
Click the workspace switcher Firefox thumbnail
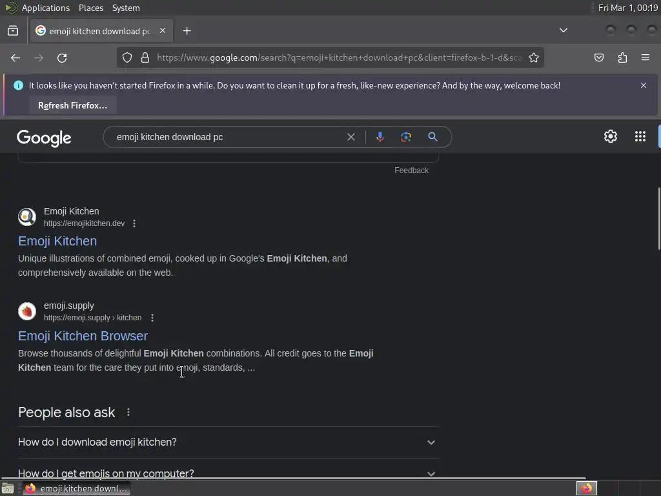click(x=586, y=488)
